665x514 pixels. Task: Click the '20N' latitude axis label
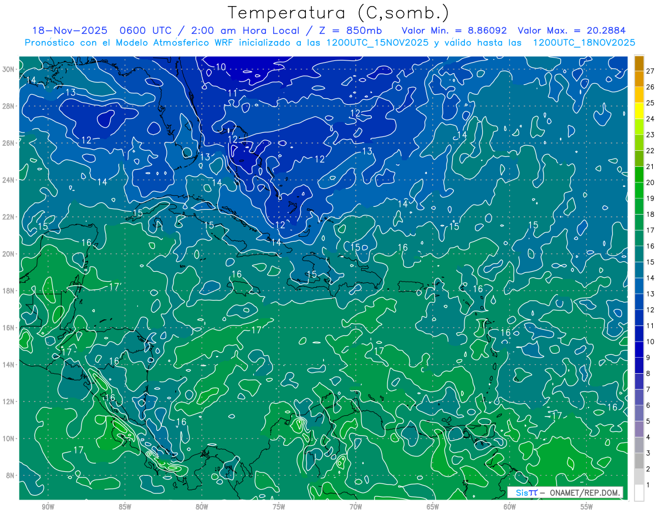pos(8,254)
